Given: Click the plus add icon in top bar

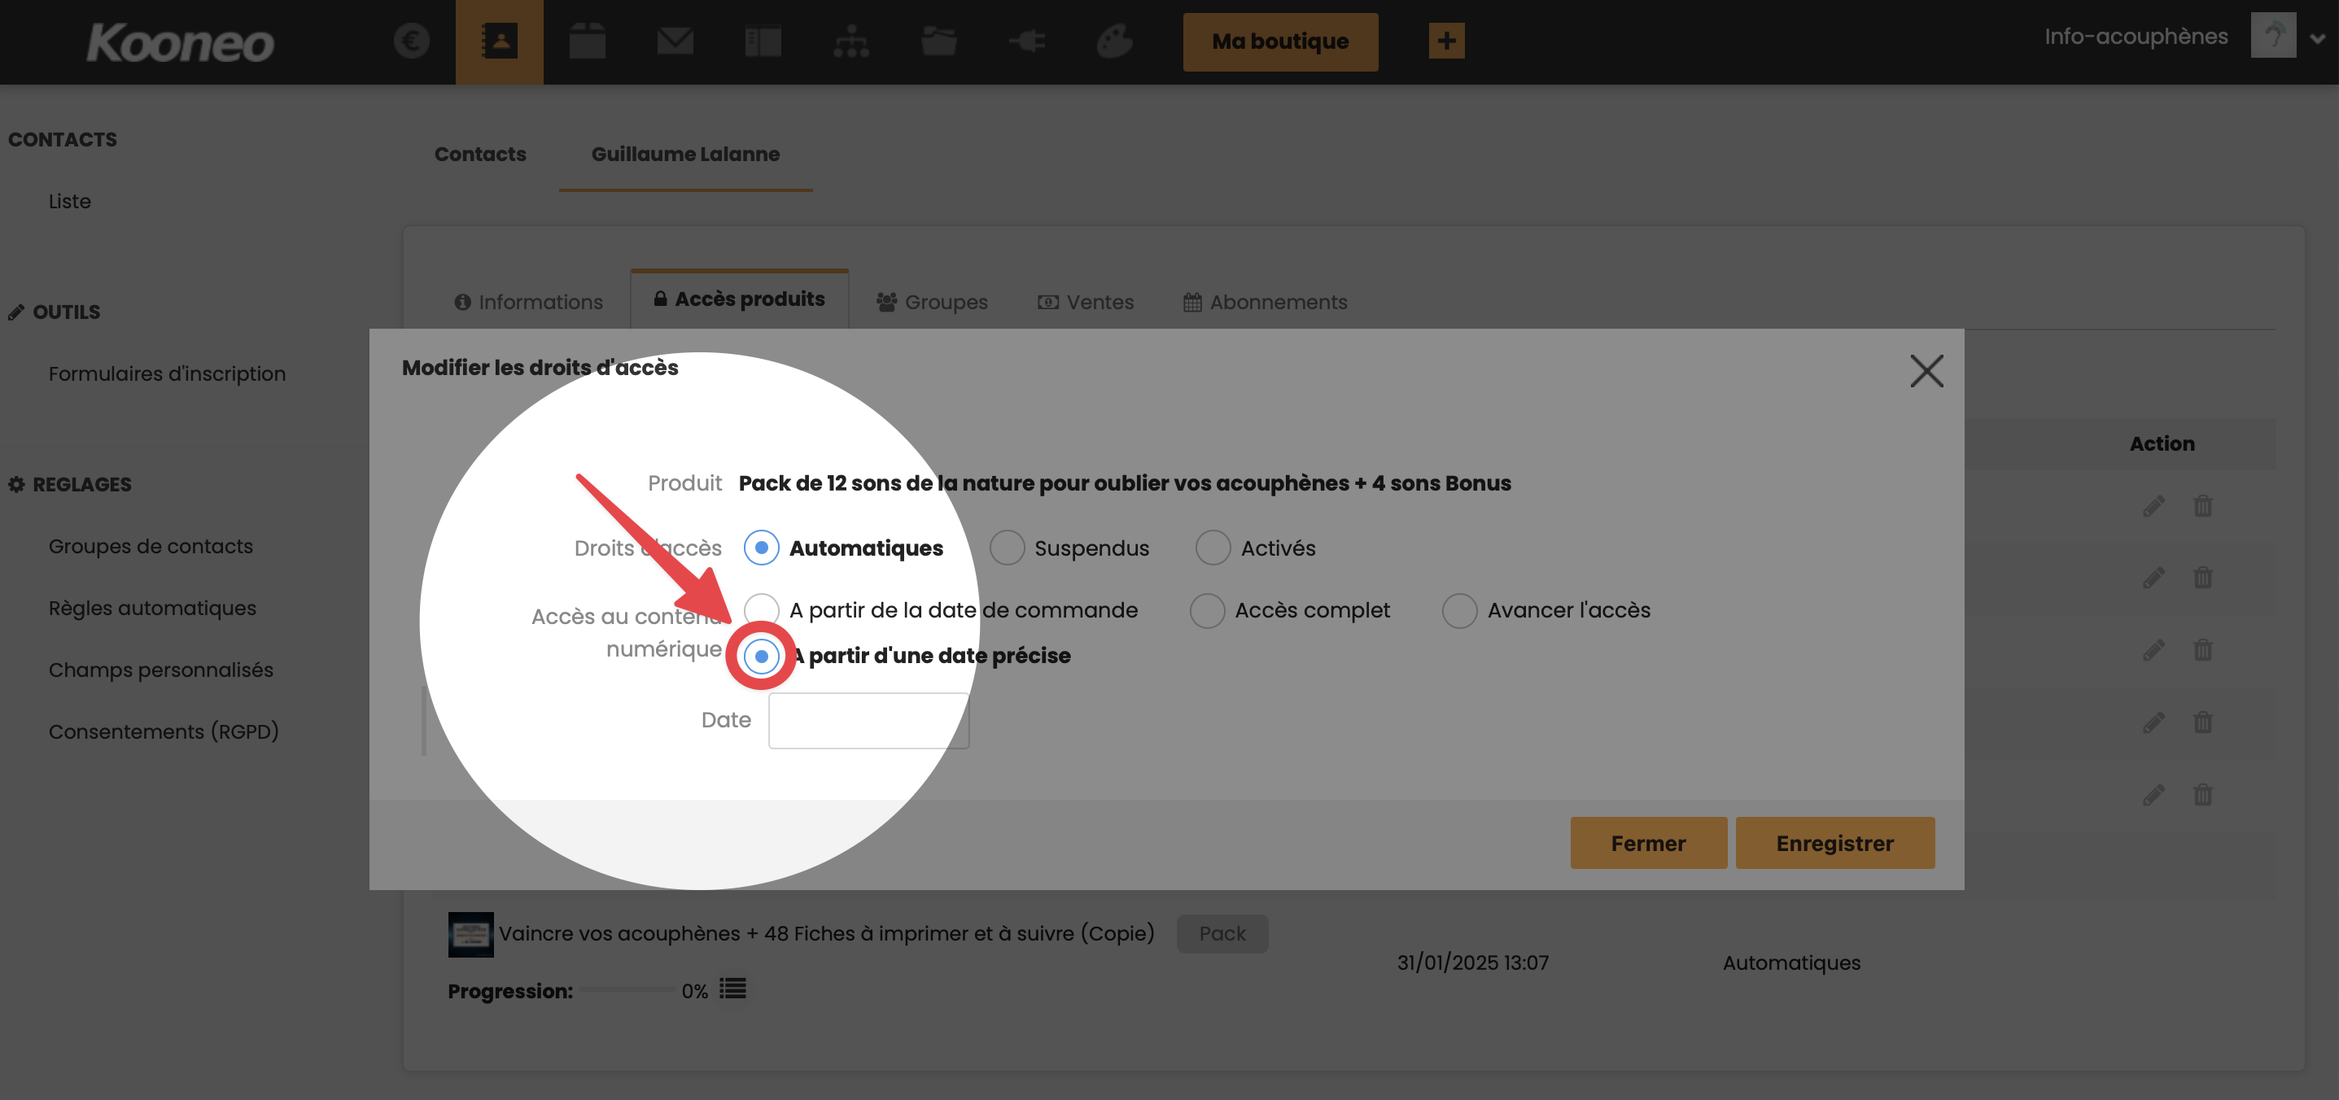Looking at the screenshot, I should tap(1446, 41).
